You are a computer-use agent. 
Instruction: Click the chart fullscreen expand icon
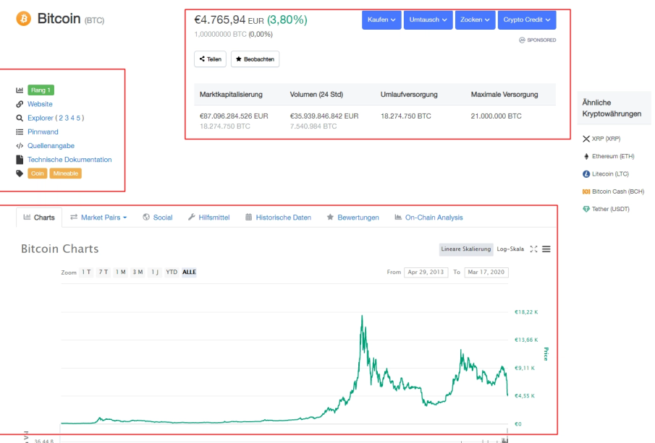pyautogui.click(x=533, y=249)
